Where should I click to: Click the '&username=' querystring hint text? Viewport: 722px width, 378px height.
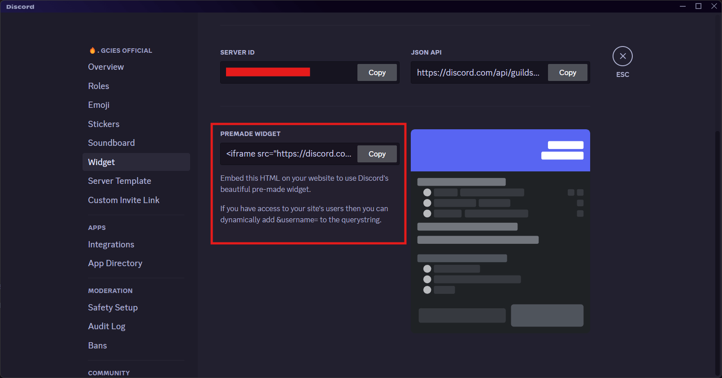(304, 214)
